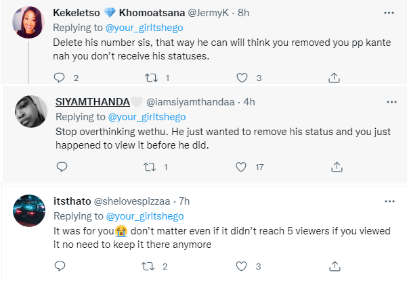
Task: Reply to itsthato's tweet via comment icon
Action: pyautogui.click(x=60, y=266)
